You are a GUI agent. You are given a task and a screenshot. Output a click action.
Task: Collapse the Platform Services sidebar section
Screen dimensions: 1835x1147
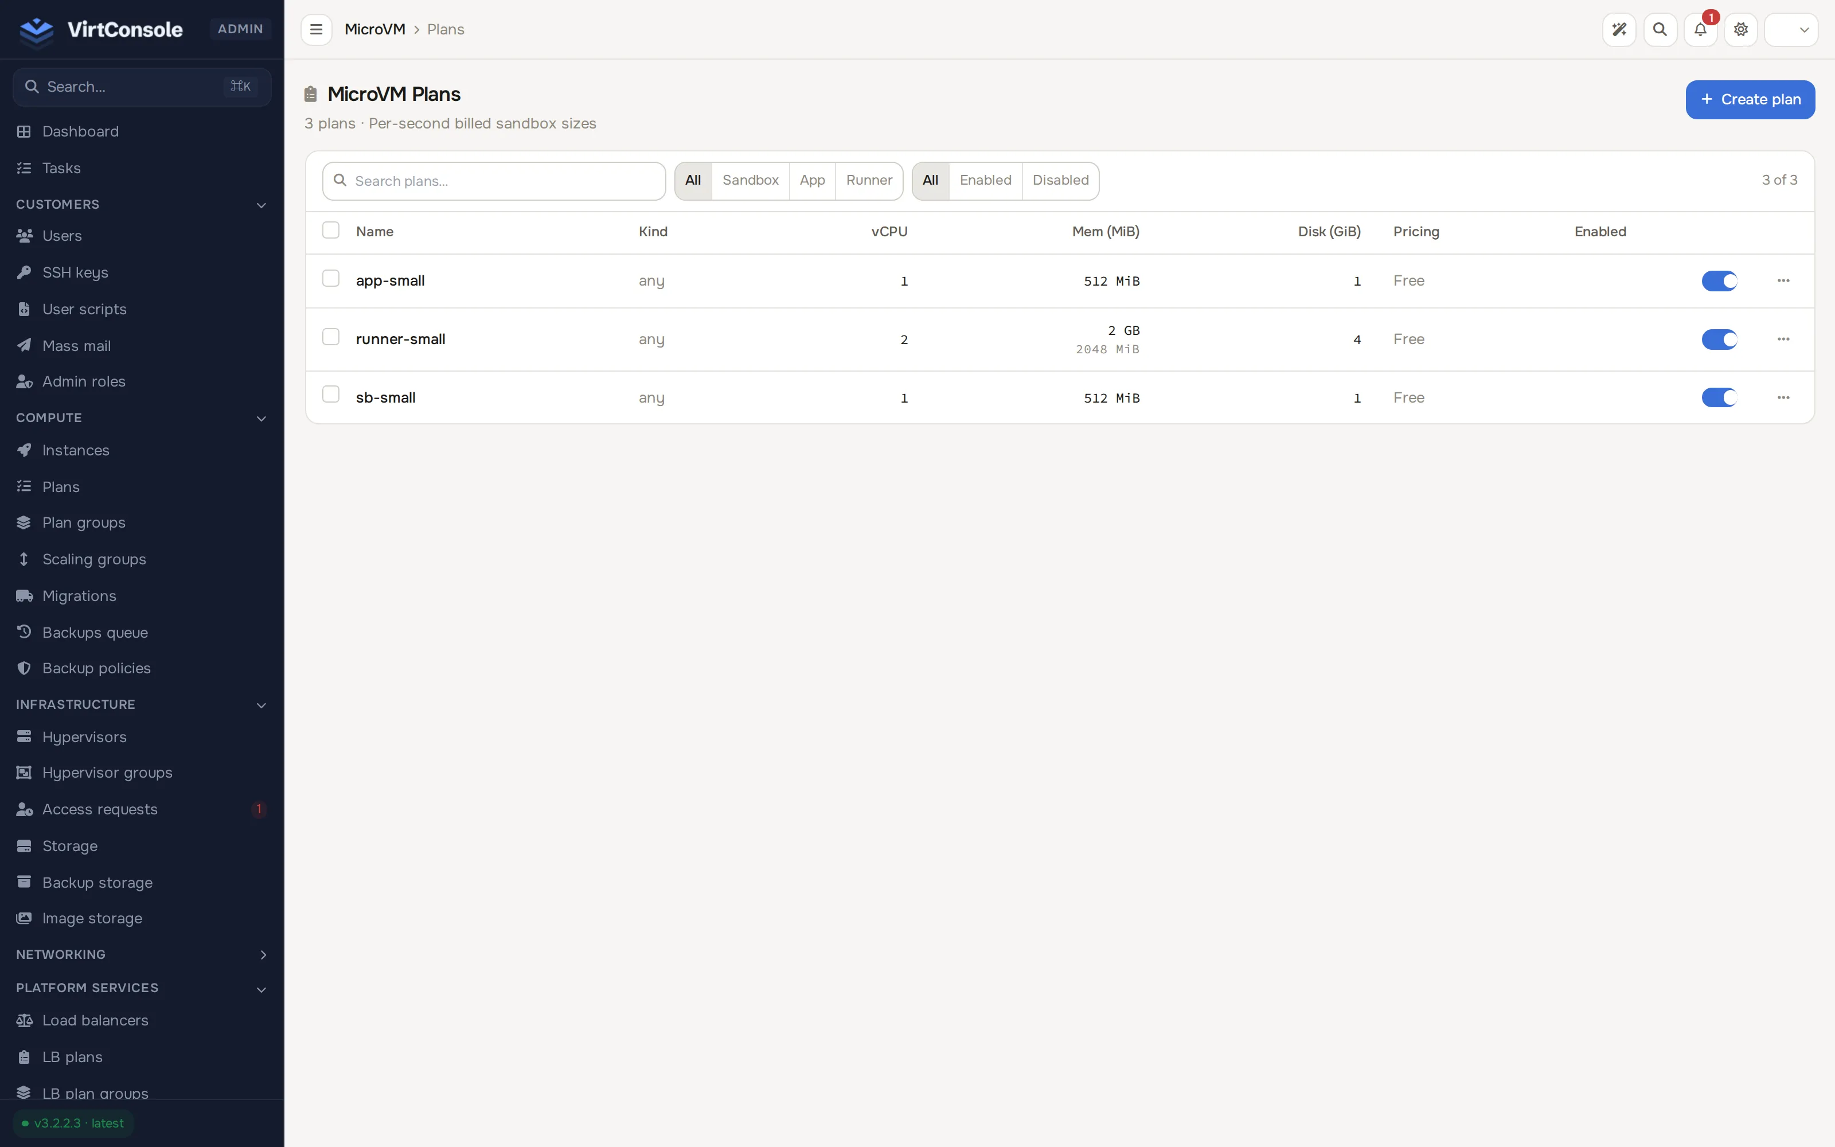click(142, 988)
